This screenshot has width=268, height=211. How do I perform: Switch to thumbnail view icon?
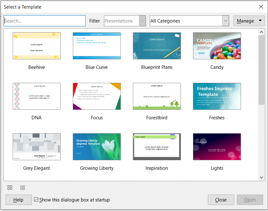[10, 188]
